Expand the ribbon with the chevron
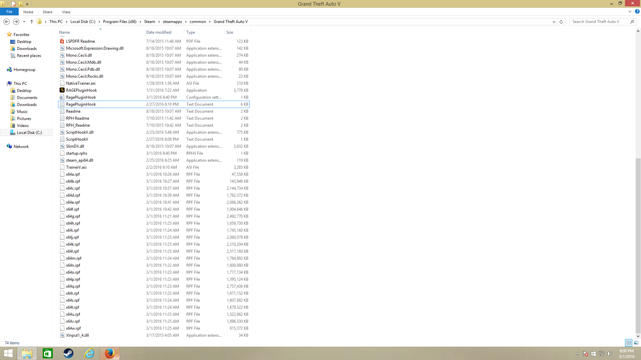Image resolution: width=641 pixels, height=360 pixels. coord(630,12)
